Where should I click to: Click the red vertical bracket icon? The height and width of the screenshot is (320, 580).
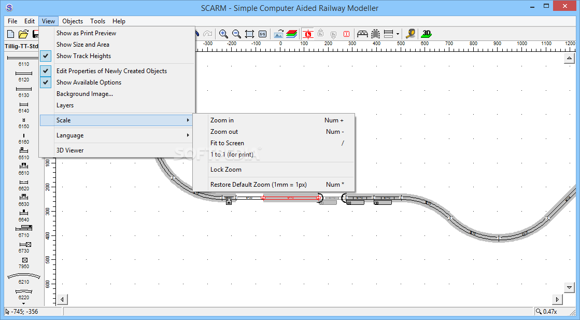click(347, 34)
